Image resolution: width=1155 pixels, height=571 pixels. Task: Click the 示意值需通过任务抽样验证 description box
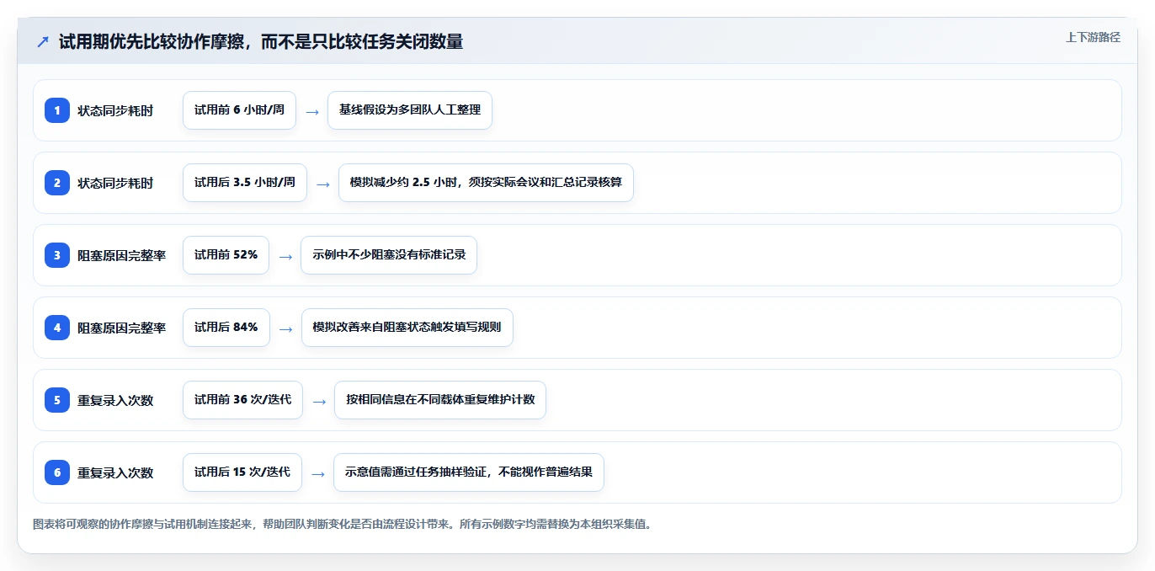469,472
